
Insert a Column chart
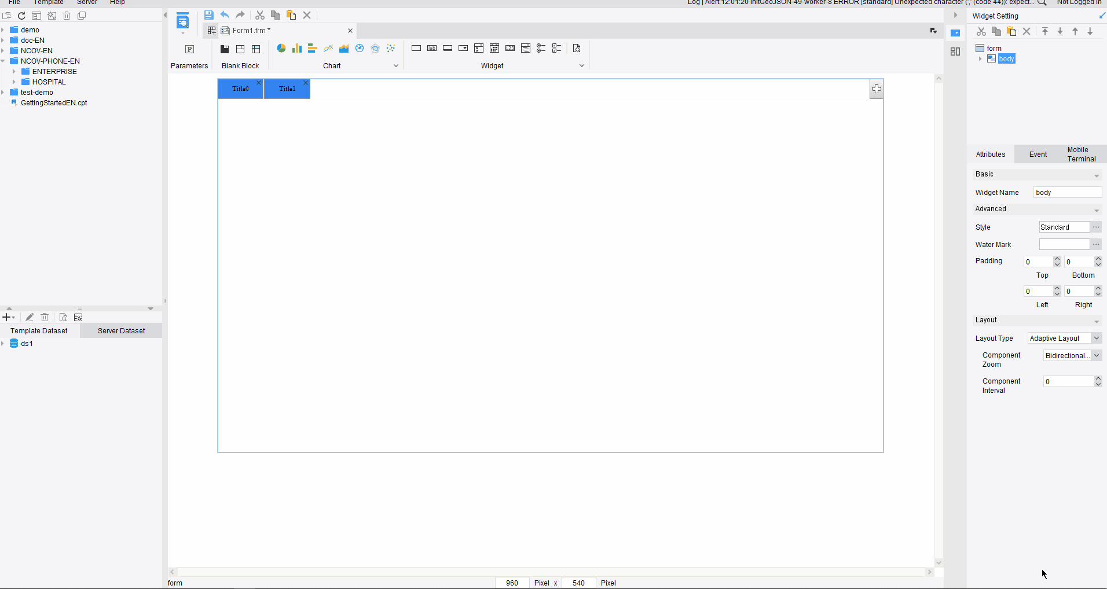point(297,48)
